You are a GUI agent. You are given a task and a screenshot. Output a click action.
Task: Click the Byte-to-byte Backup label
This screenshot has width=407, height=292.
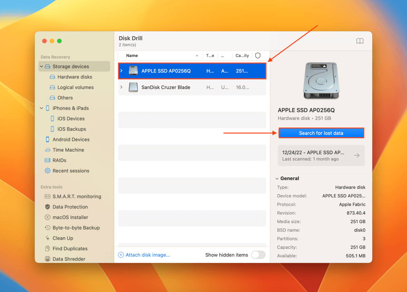[76, 228]
